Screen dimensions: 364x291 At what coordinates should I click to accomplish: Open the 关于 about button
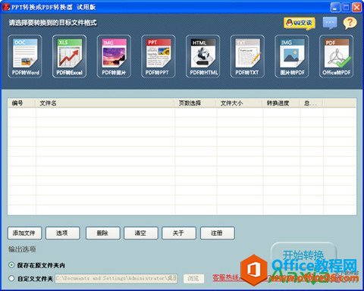(179, 233)
